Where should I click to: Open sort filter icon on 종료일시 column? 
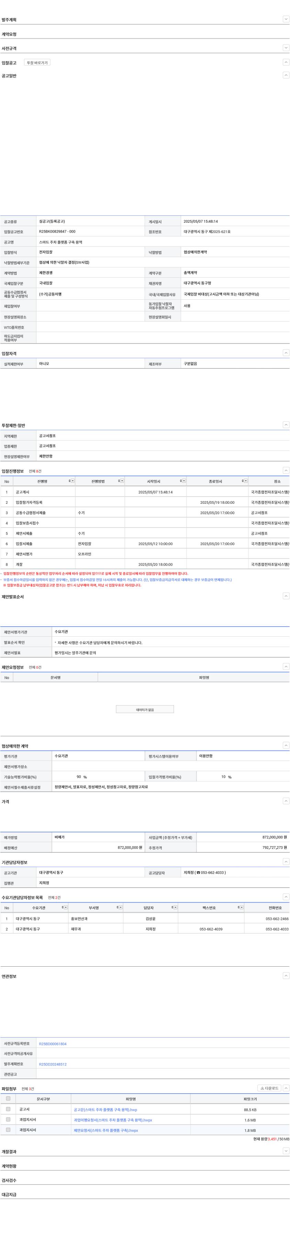tap(246, 480)
